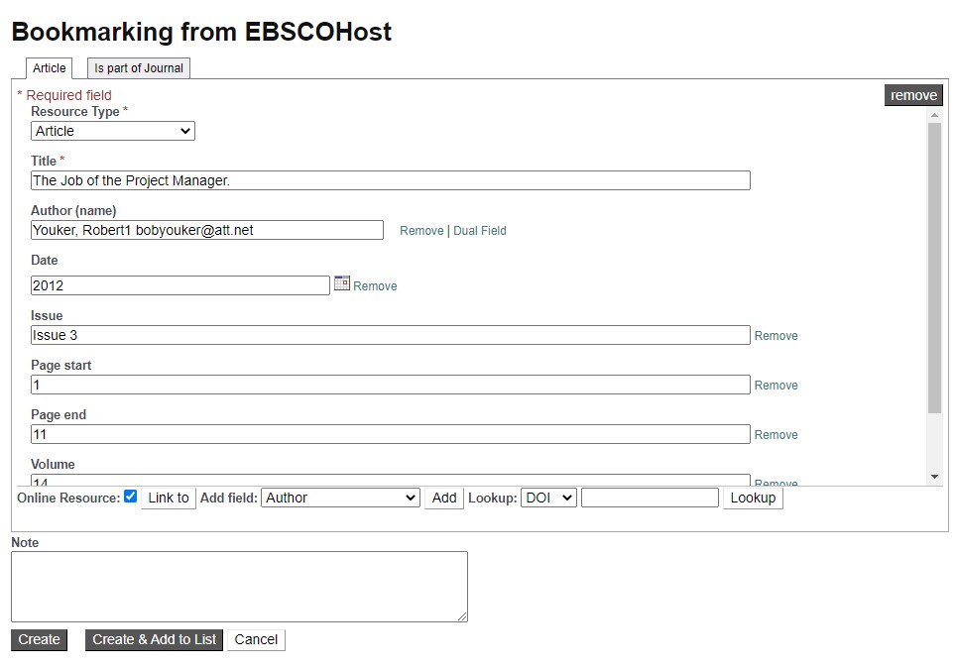The image size is (956, 667).
Task: Toggle the Online Resource checkbox
Action: [130, 497]
